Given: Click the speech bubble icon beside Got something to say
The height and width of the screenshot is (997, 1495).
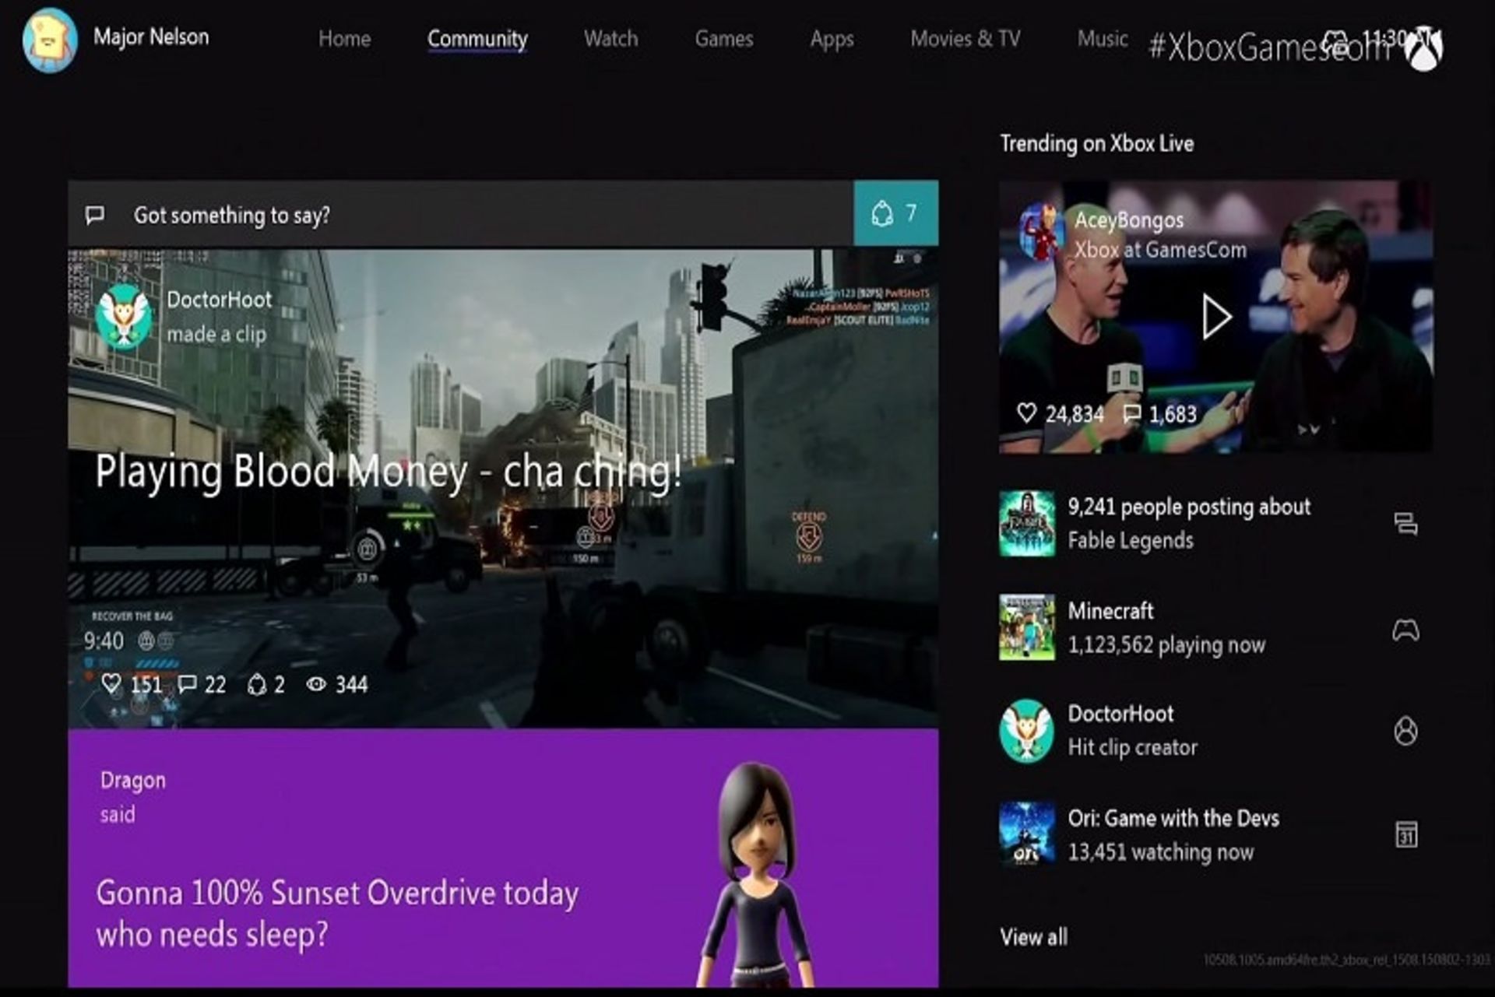Looking at the screenshot, I should tap(95, 215).
